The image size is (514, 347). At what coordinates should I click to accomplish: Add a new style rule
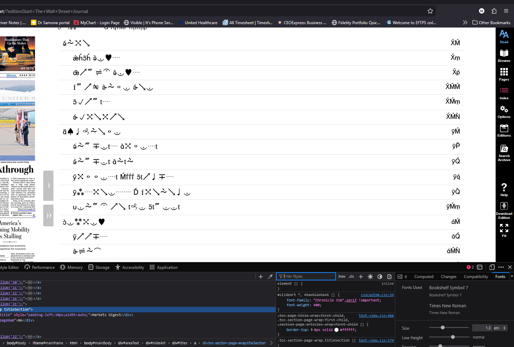coord(361,277)
